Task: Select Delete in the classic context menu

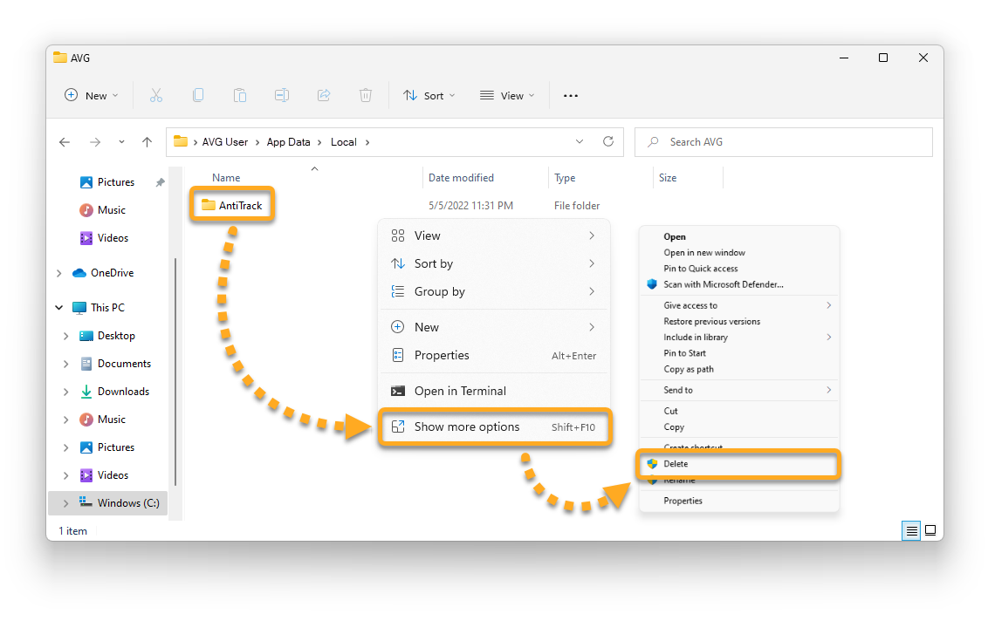Action: point(676,464)
